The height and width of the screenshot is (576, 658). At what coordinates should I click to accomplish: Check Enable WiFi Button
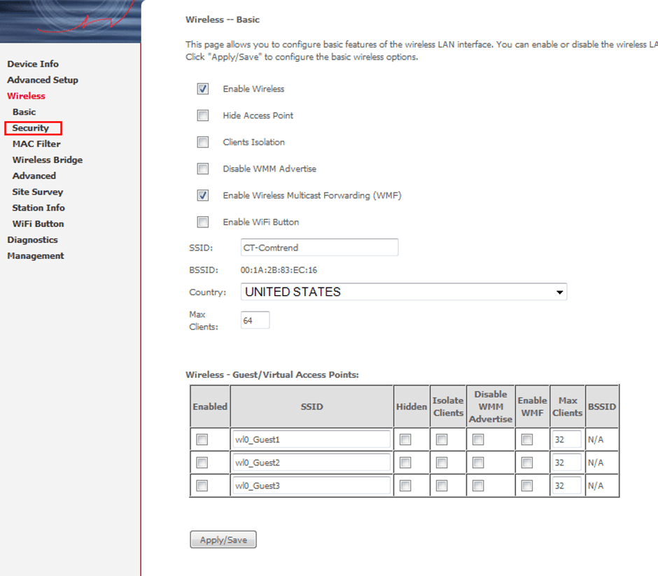202,222
